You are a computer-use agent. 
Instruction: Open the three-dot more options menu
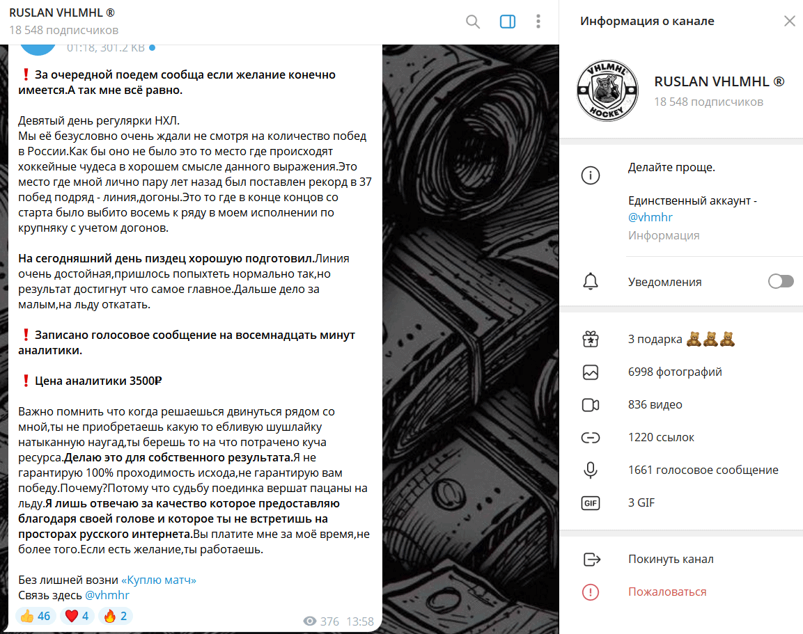(538, 22)
